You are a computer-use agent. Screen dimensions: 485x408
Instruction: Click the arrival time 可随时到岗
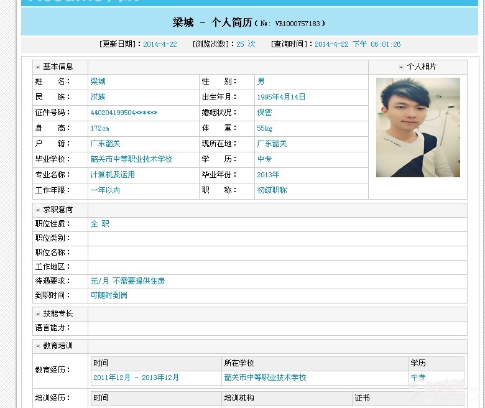click(x=109, y=295)
